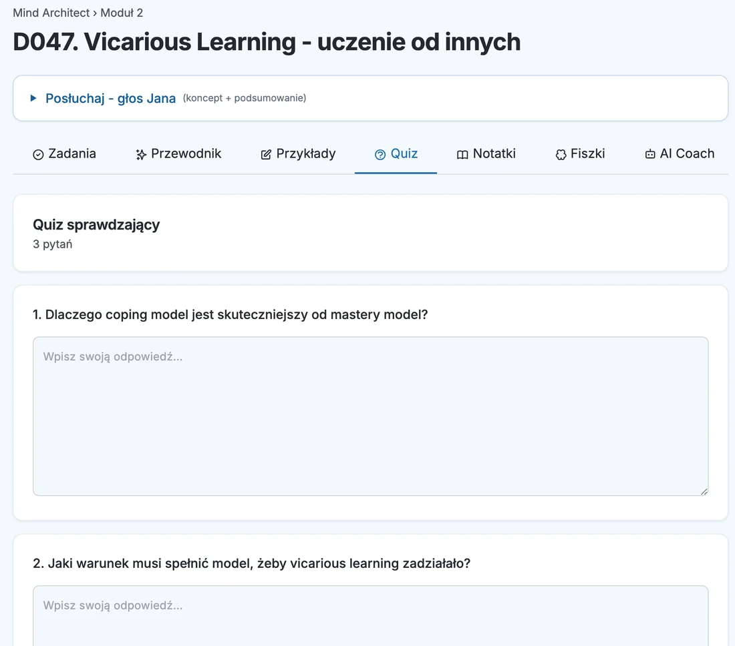Click the checkmark icon beside Zadania
This screenshot has height=646, width=735.
coord(38,154)
